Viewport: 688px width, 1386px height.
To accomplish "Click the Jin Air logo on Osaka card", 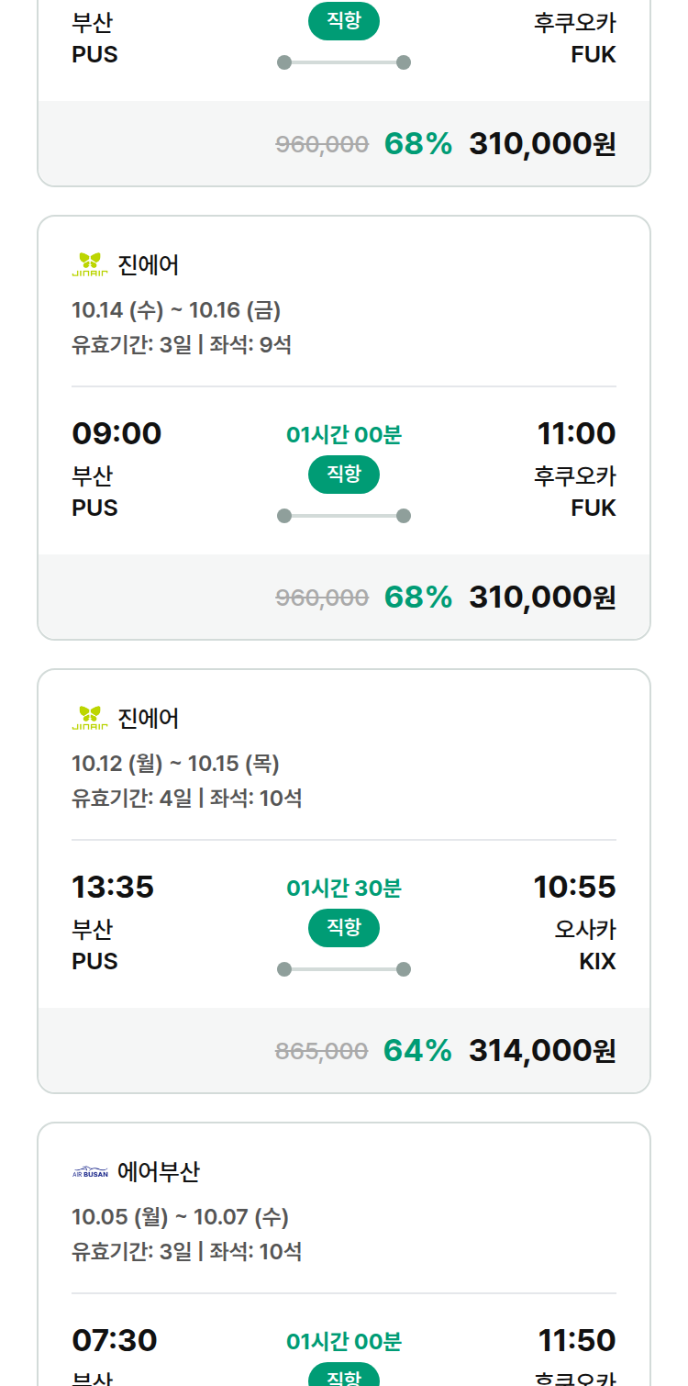I will tap(90, 718).
